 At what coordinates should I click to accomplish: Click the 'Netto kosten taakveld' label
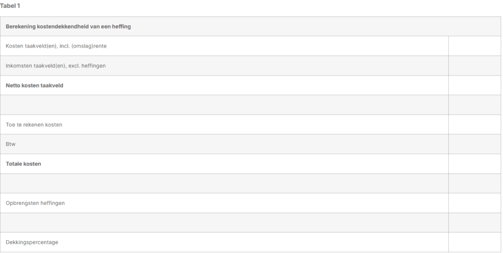(x=34, y=85)
